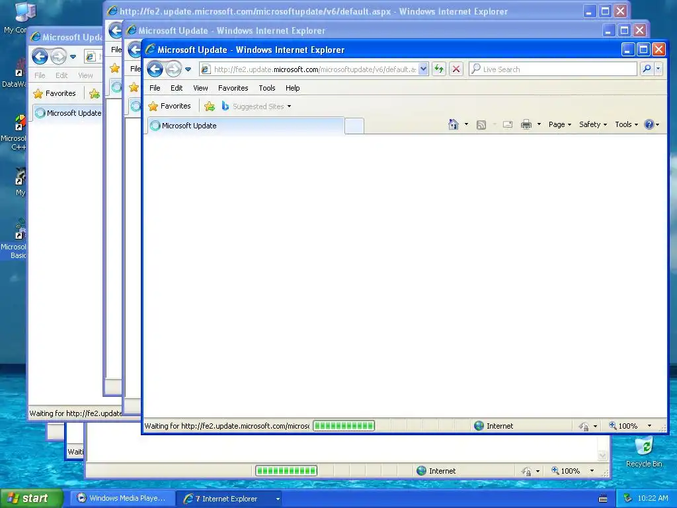Click the Search magnifier button
This screenshot has height=508, width=677.
point(647,69)
